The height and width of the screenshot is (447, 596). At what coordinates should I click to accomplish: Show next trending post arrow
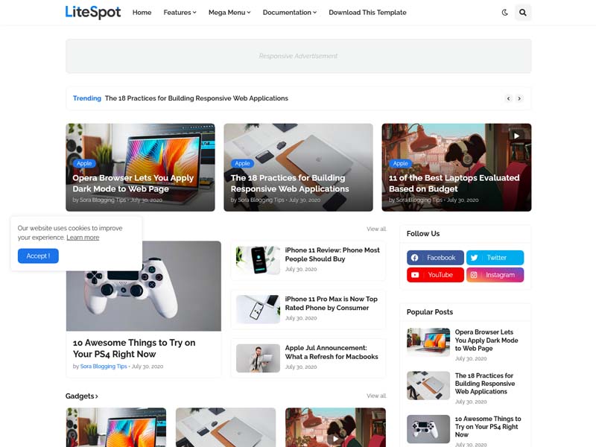click(x=519, y=98)
